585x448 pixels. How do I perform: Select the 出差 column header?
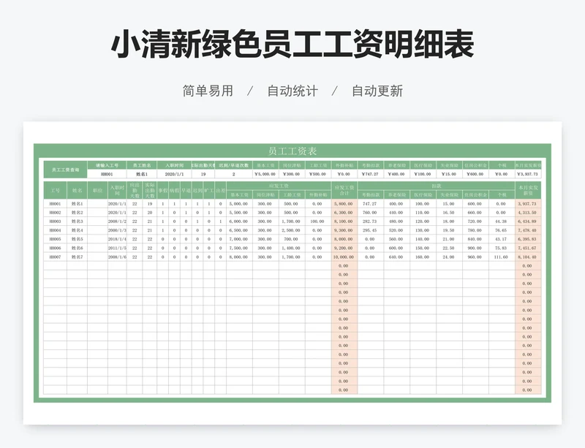pyautogui.click(x=221, y=191)
